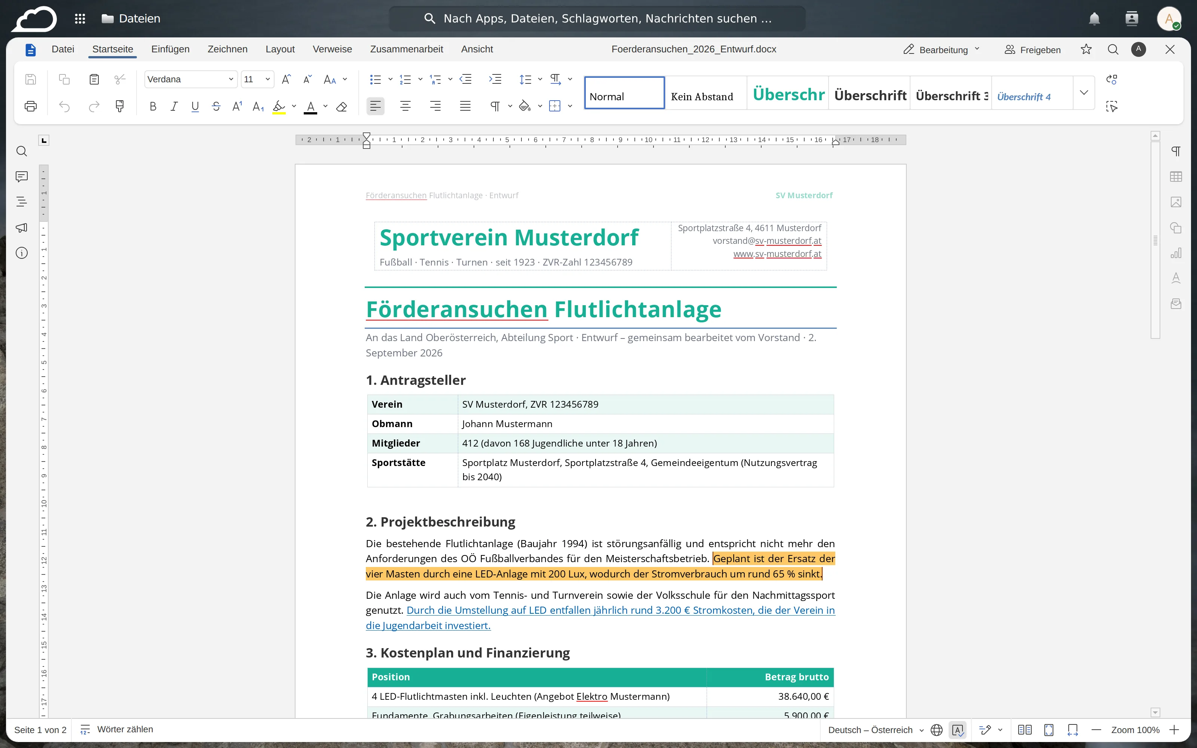The width and height of the screenshot is (1197, 748).
Task: Click the Copy formatting paintbrush icon
Action: 120,106
